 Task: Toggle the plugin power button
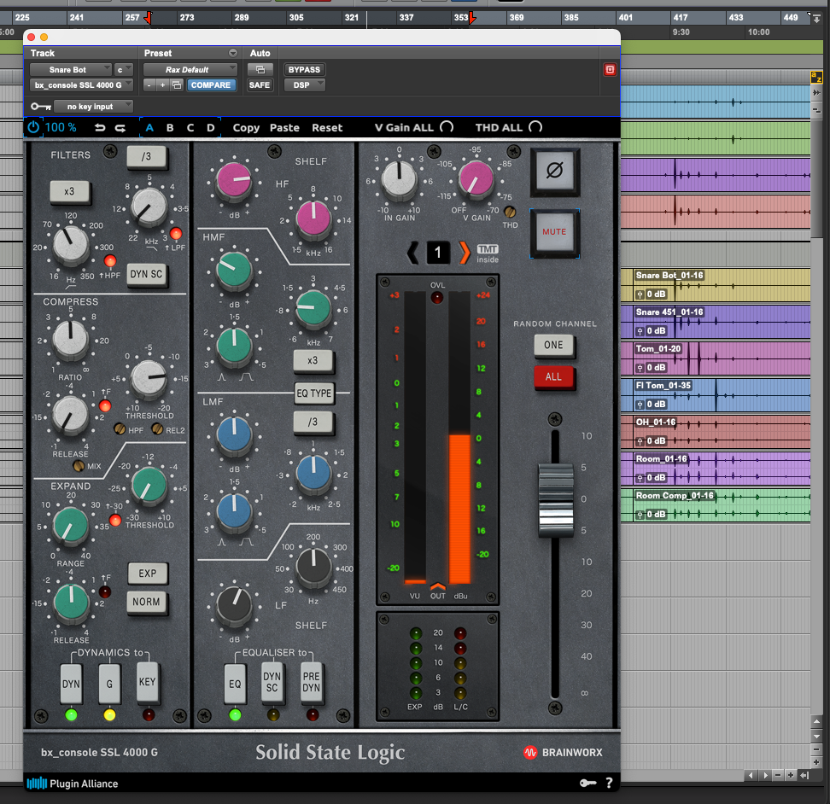point(33,127)
